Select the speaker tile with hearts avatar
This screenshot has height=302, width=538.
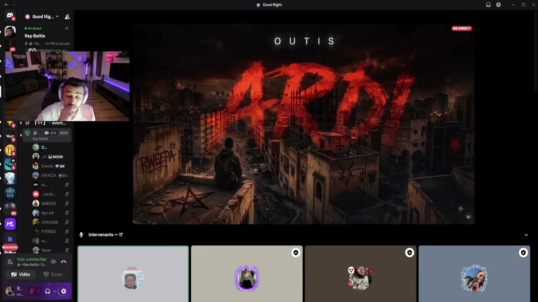(361, 274)
